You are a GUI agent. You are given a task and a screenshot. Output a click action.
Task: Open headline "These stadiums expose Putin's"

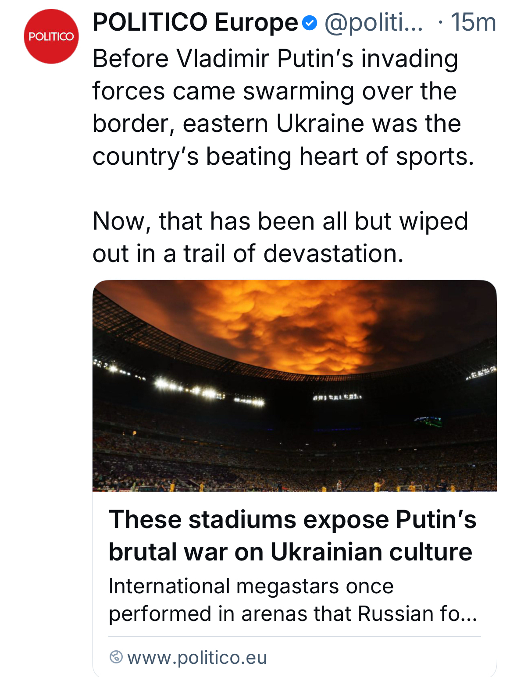[x=292, y=520]
